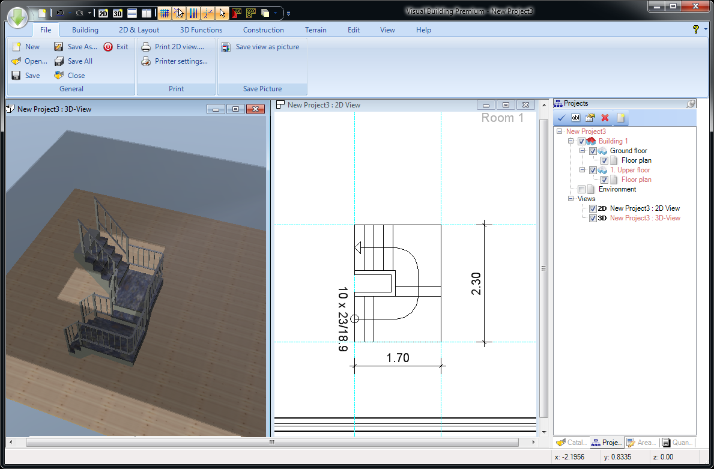
Task: Click the 2D view icon in quick toolbar
Action: pos(103,13)
